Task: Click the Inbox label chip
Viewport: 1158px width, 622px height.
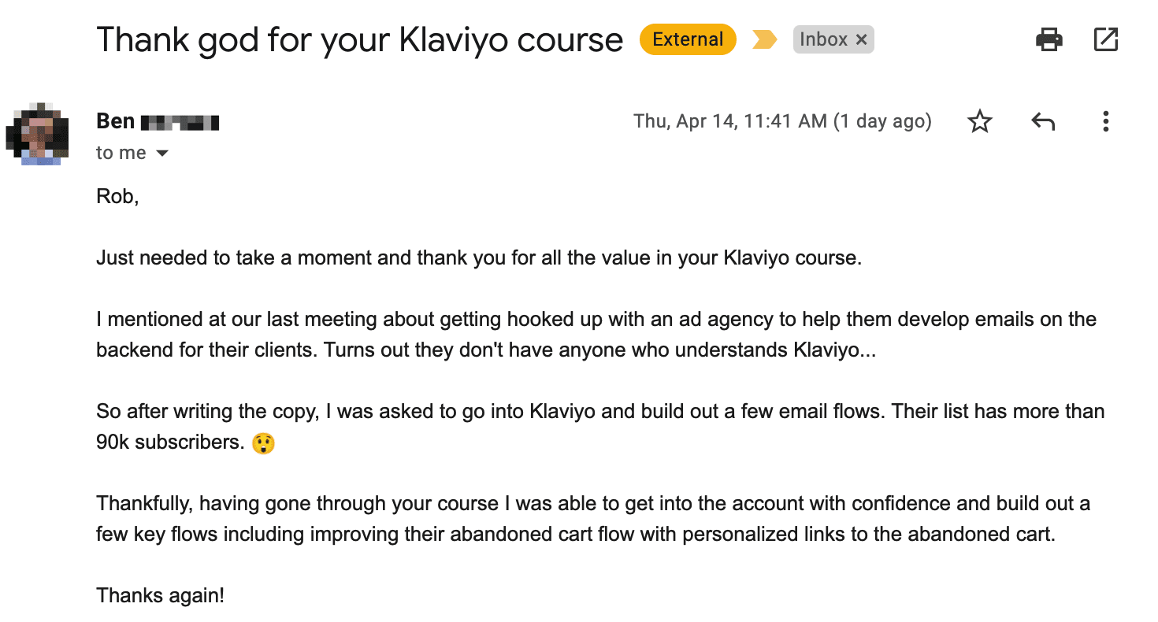Action: click(823, 39)
